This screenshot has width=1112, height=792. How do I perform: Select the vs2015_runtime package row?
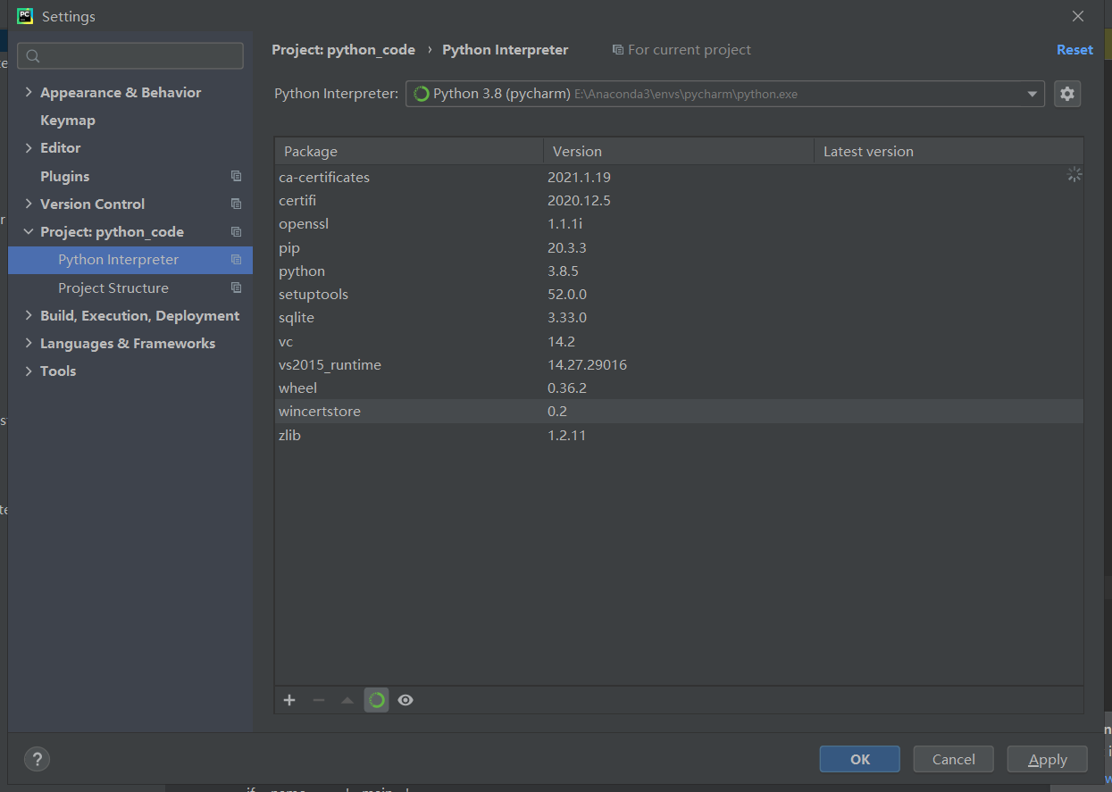[679, 364]
